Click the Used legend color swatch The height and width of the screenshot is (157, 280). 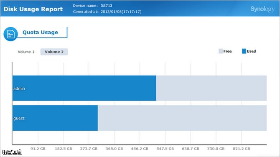(244, 51)
